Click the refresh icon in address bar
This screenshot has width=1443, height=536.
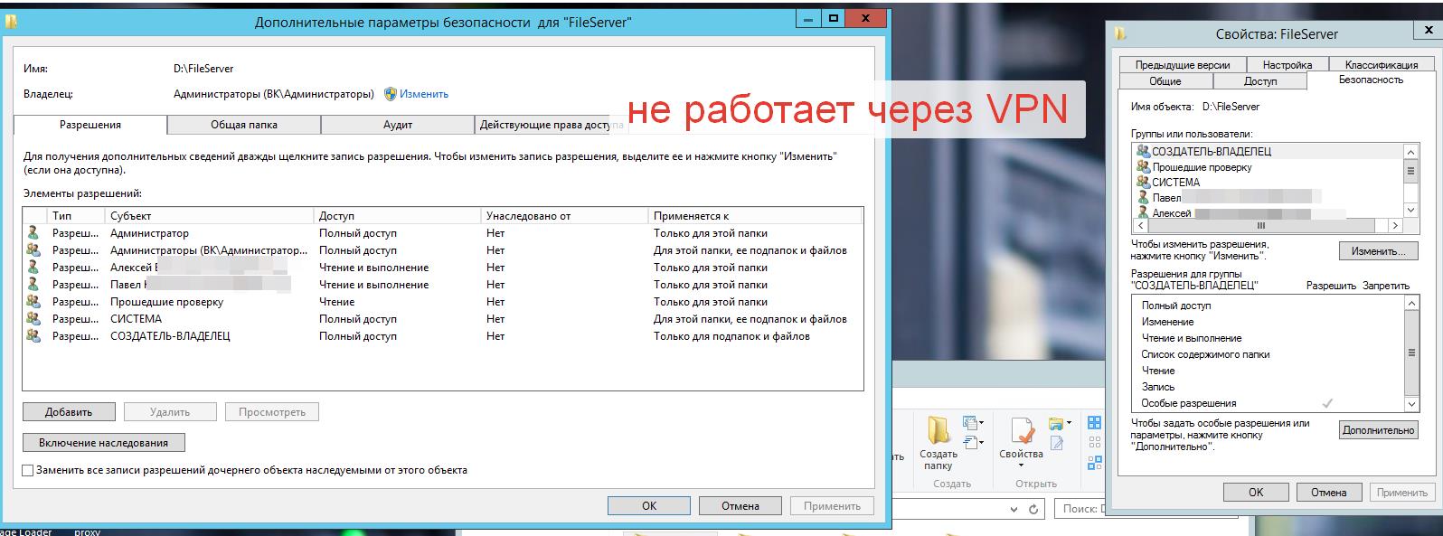[1033, 510]
